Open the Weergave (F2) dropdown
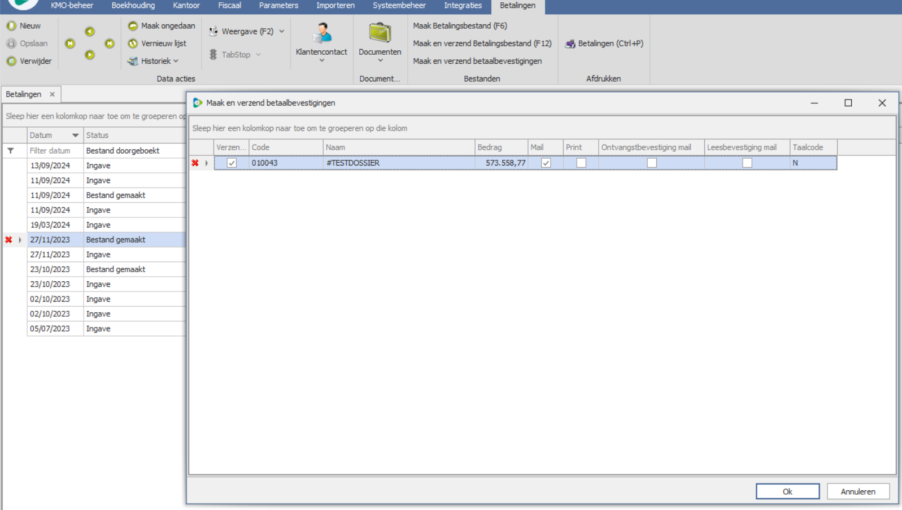The height and width of the screenshot is (510, 902). pyautogui.click(x=282, y=32)
